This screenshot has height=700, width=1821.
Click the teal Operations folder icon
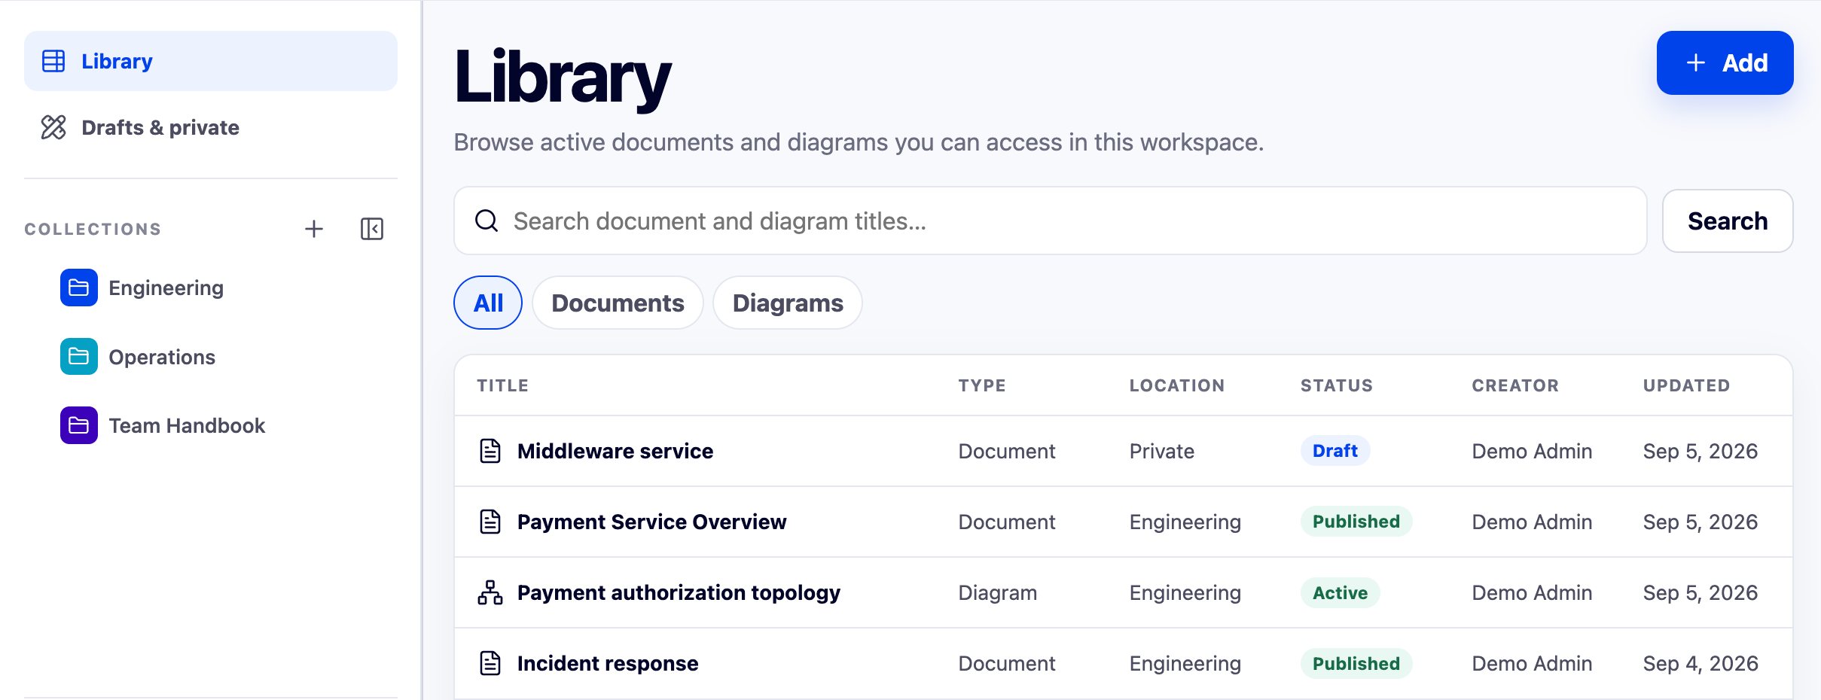point(79,357)
